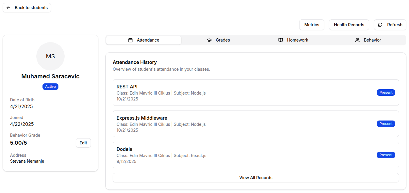Image resolution: width=409 pixels, height=193 pixels.
Task: Click the MS avatar circle
Action: click(x=50, y=56)
